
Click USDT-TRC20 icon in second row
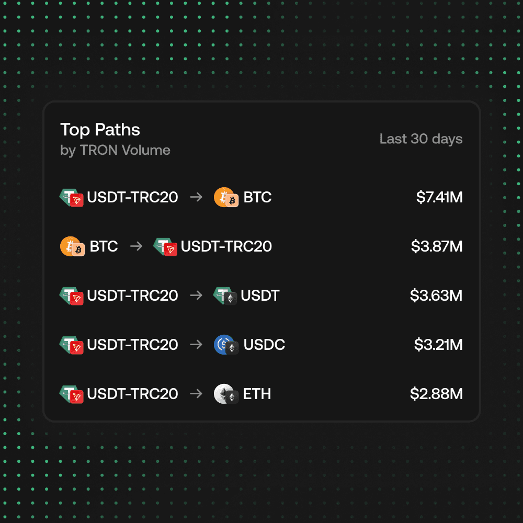point(165,246)
